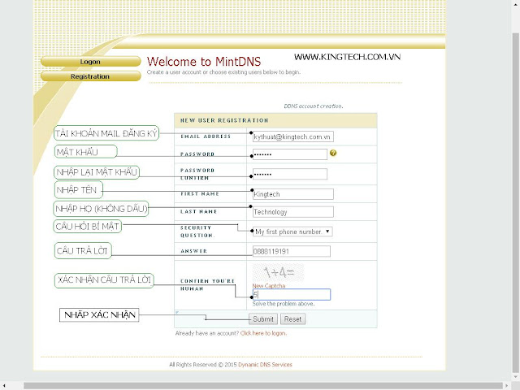The height and width of the screenshot is (390, 520).
Task: Reset the registration form
Action: pos(292,319)
